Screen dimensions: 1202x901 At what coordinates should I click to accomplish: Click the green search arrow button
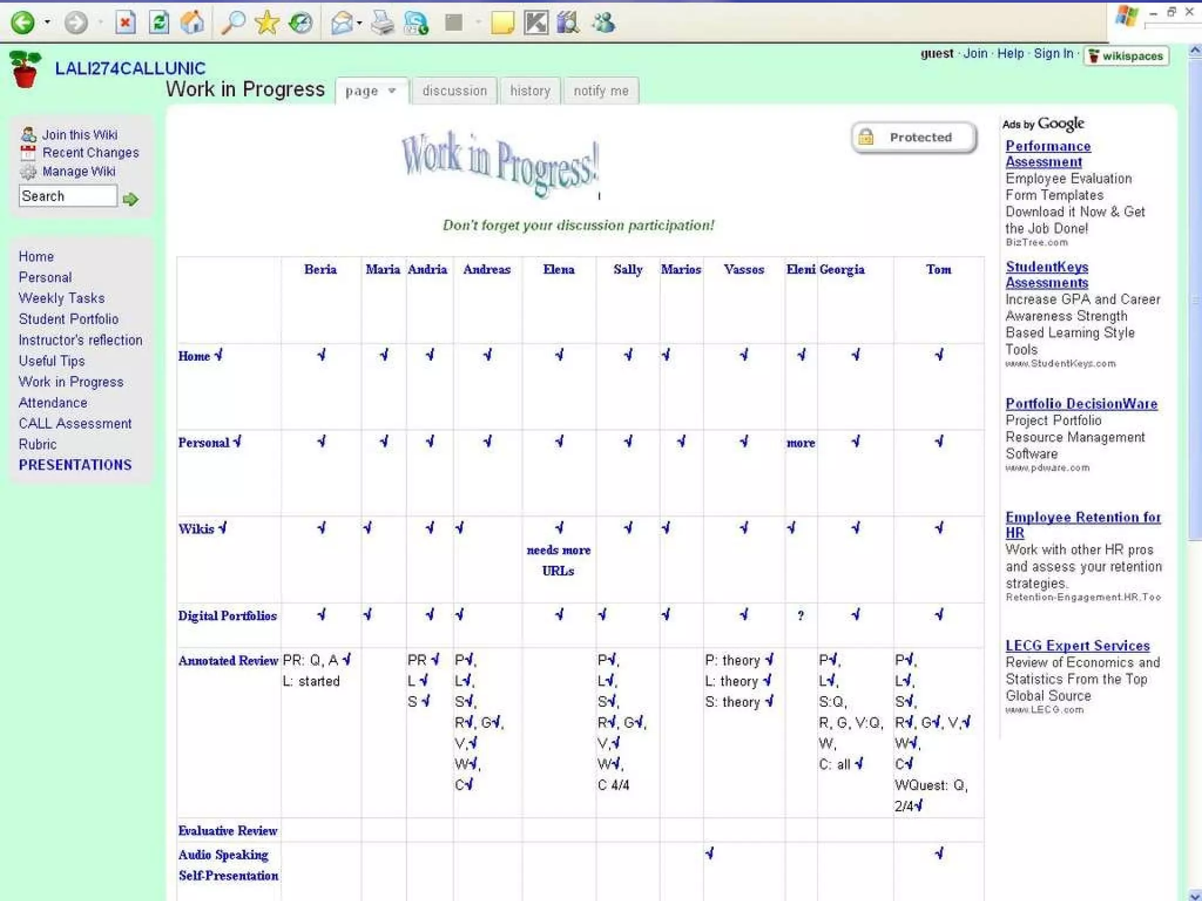(x=130, y=199)
